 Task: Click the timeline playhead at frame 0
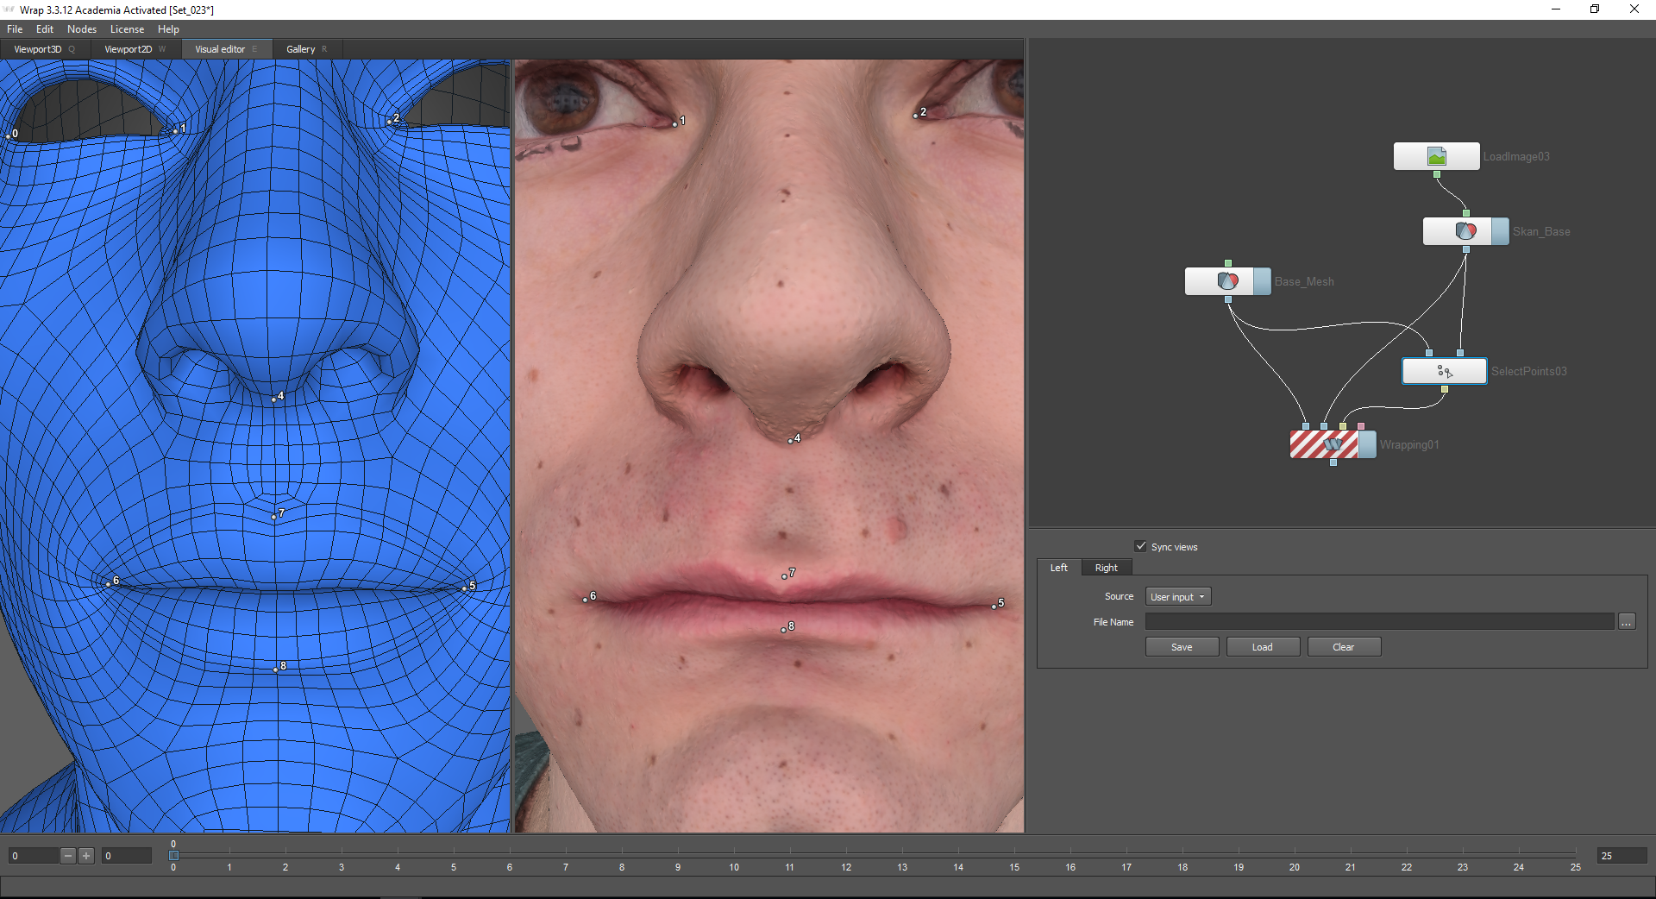173,855
